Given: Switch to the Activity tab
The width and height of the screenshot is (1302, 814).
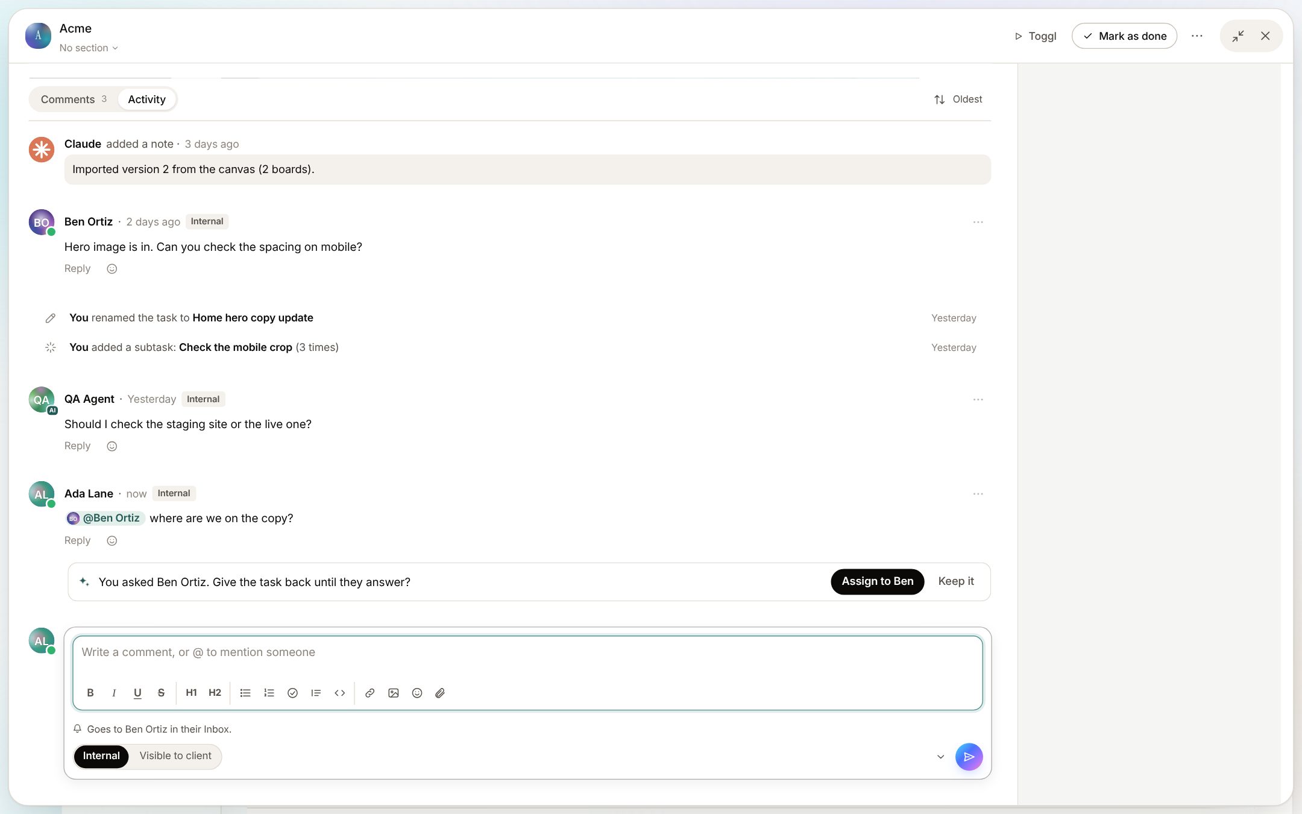Looking at the screenshot, I should click(146, 99).
